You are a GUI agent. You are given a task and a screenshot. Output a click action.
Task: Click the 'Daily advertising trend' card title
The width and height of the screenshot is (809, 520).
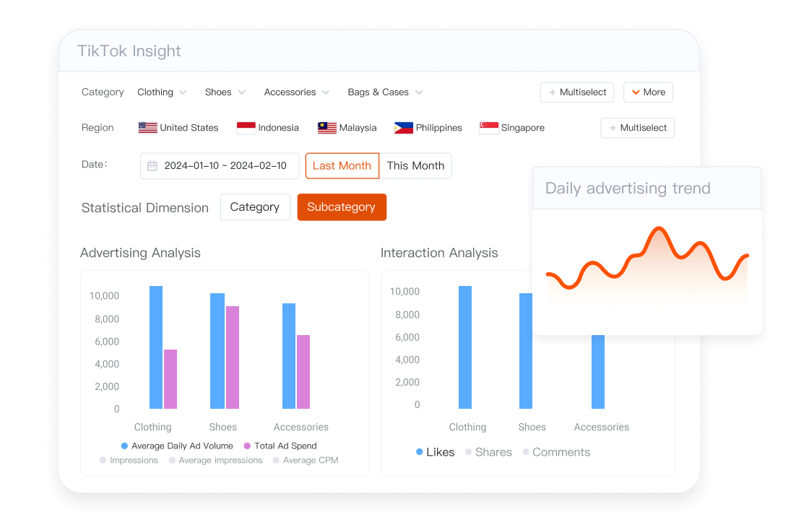(628, 188)
